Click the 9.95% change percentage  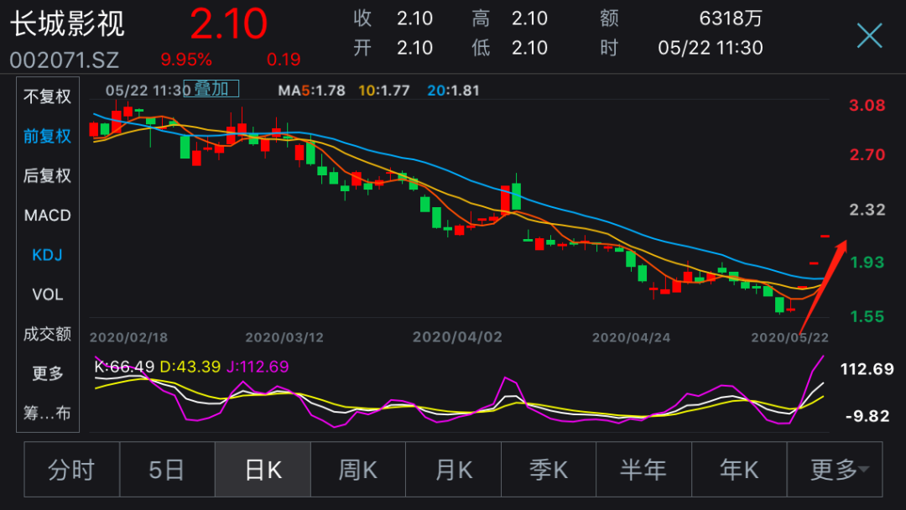tap(186, 60)
